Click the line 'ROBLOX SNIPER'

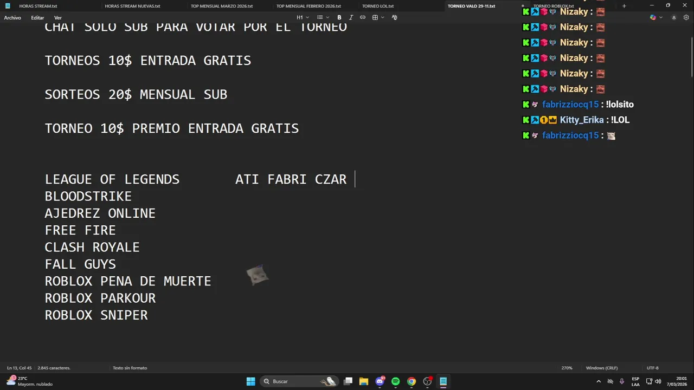pyautogui.click(x=97, y=315)
